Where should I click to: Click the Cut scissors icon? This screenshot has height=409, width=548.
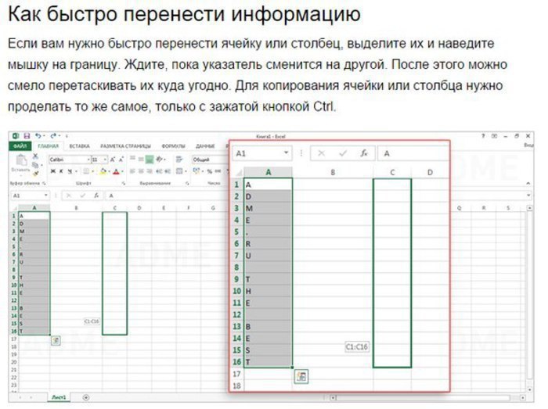click(35, 157)
